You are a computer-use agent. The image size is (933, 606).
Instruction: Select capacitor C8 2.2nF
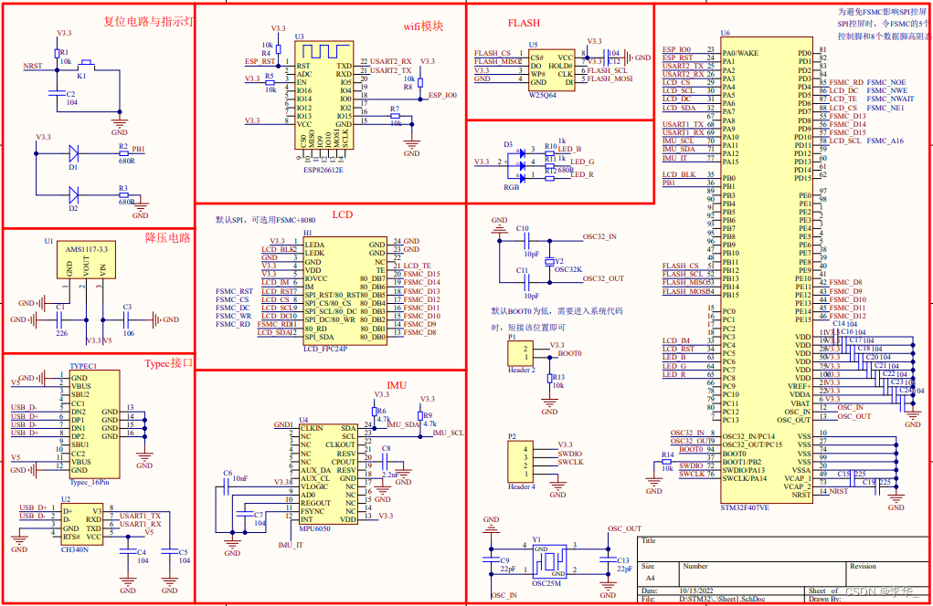[x=386, y=462]
